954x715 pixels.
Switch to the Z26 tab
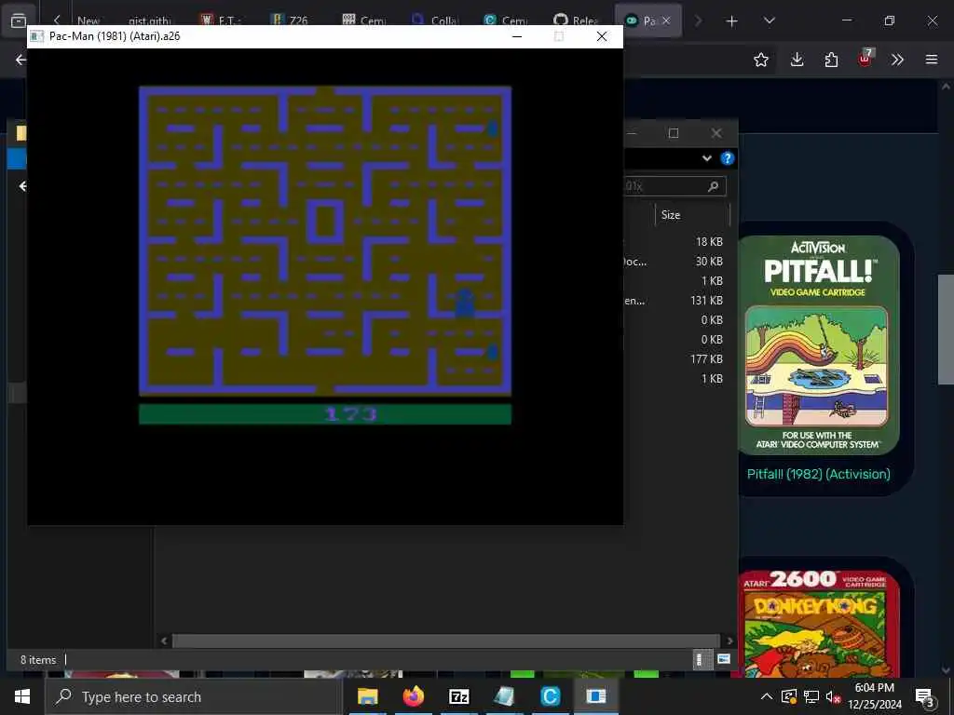coord(291,20)
